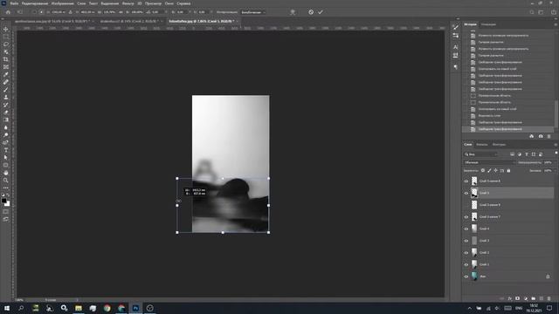Hide layer Слой 1
This screenshot has width=559, height=314.
point(466,264)
